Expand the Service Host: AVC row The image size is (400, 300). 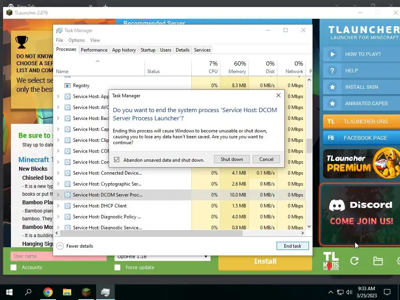pos(58,107)
